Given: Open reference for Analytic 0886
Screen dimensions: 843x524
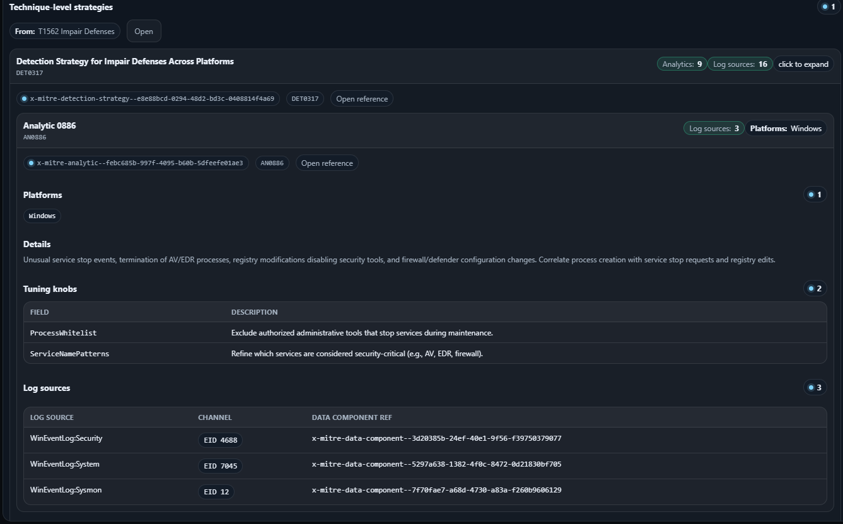Looking at the screenshot, I should (x=327, y=163).
